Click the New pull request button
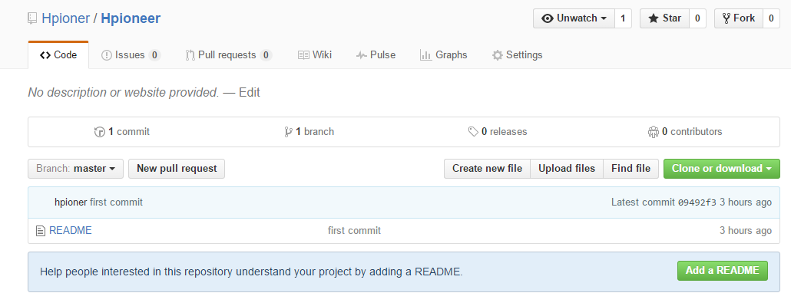 point(177,169)
